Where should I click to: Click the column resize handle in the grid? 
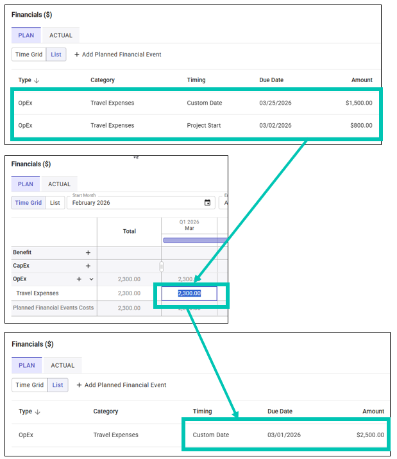coord(162,266)
